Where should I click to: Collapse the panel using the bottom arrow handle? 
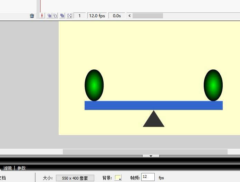pyautogui.click(x=151, y=156)
